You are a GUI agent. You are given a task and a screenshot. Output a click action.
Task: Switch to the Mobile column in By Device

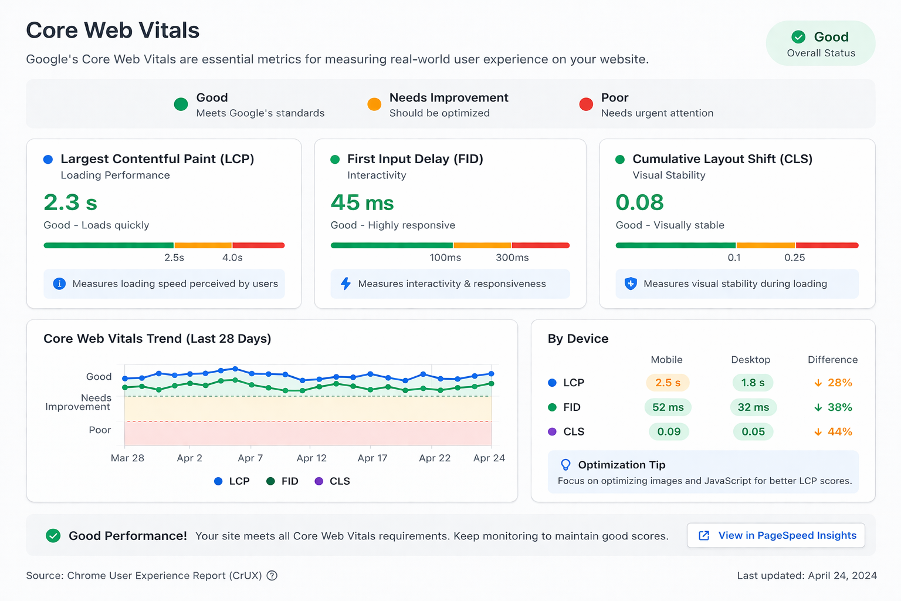(x=666, y=359)
